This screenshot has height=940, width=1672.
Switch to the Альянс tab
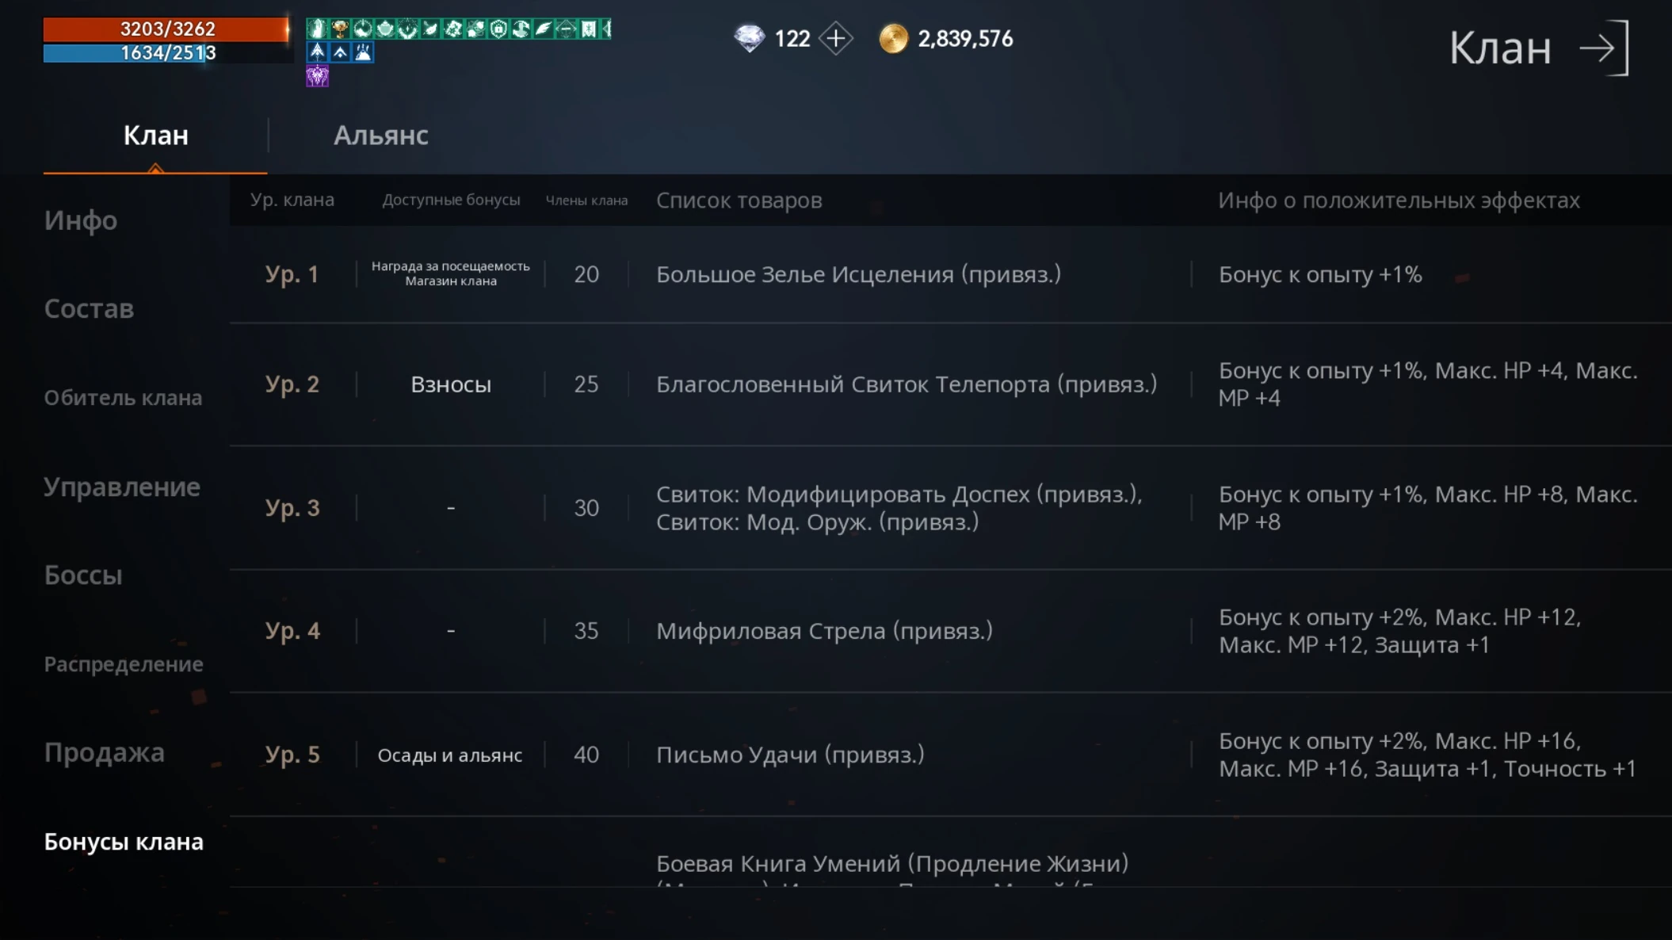pyautogui.click(x=380, y=136)
